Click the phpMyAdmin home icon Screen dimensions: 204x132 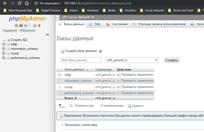click(16, 25)
